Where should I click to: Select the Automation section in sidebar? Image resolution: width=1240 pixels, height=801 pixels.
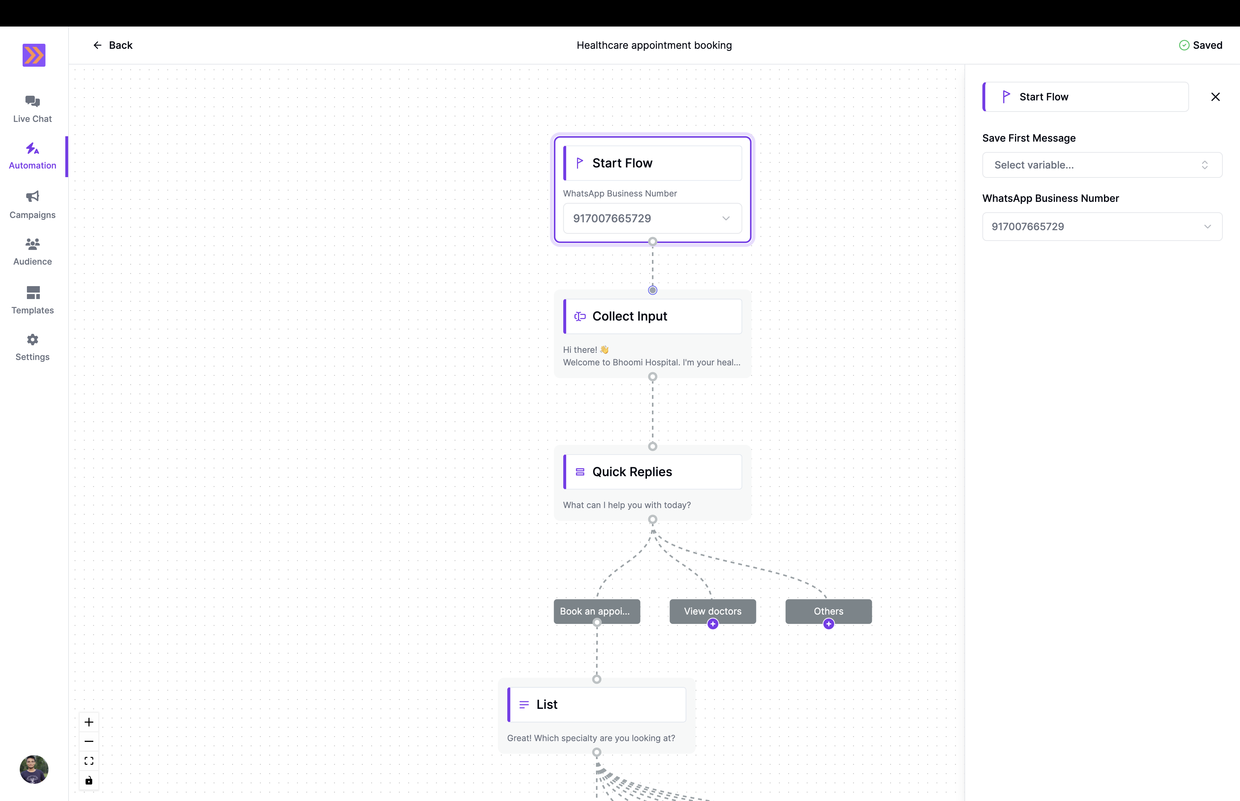[32, 155]
